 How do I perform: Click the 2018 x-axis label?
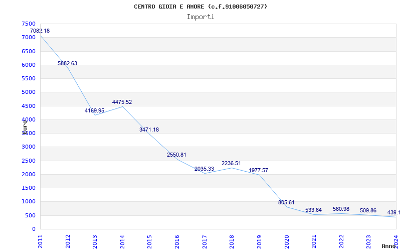coord(232,241)
